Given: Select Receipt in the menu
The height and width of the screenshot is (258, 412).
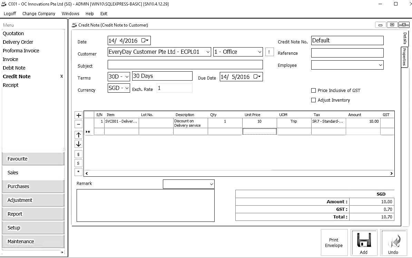Looking at the screenshot, I should (x=10, y=85).
